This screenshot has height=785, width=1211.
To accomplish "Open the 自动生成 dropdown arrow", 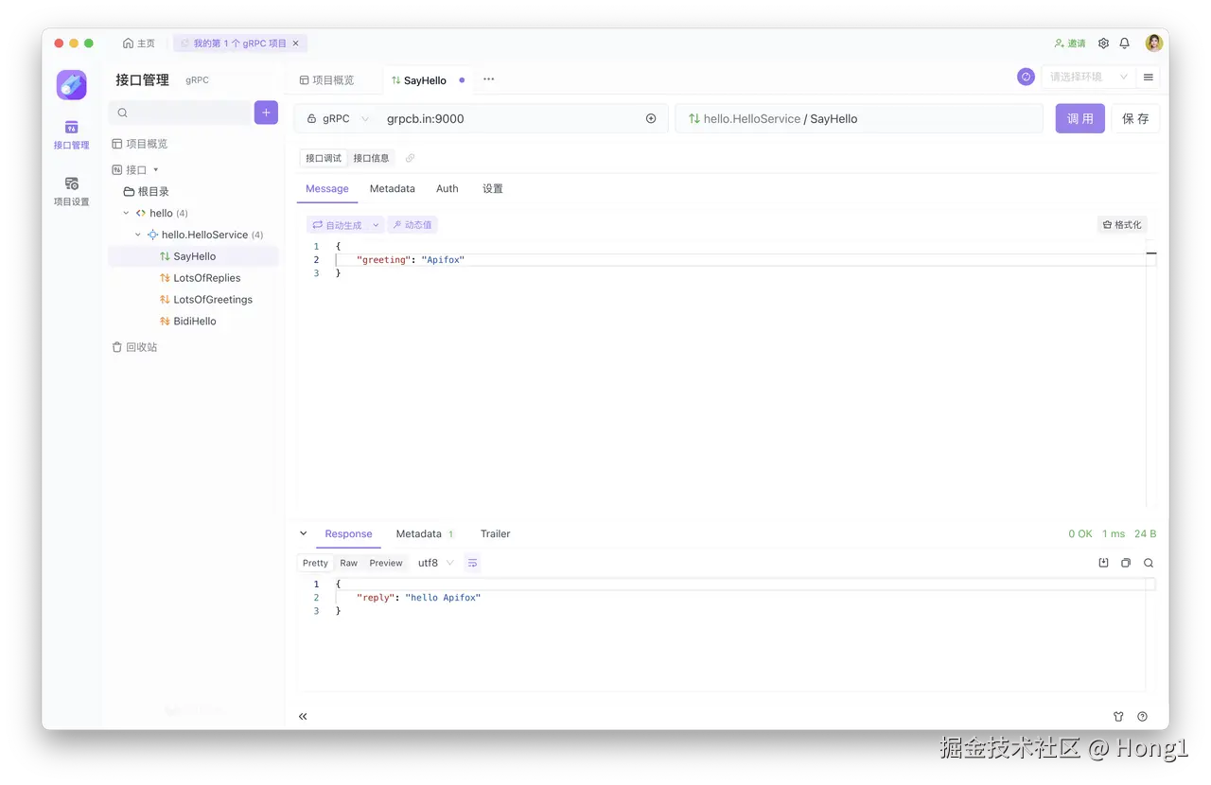I will (x=376, y=225).
